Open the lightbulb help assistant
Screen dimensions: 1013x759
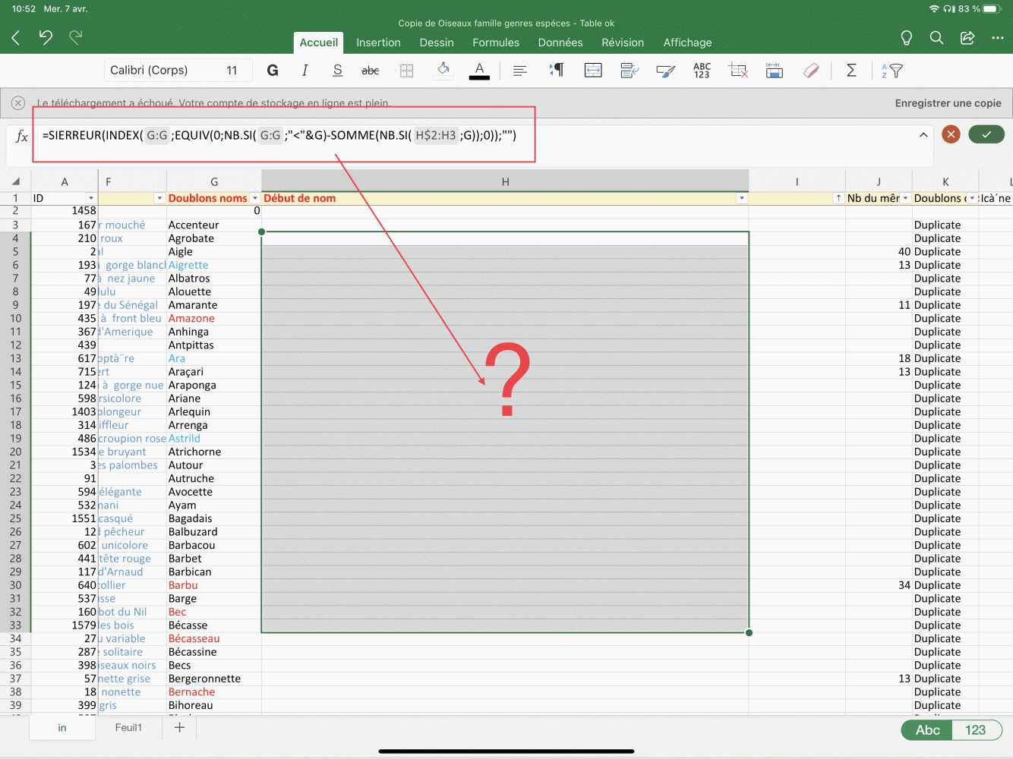pyautogui.click(x=906, y=38)
